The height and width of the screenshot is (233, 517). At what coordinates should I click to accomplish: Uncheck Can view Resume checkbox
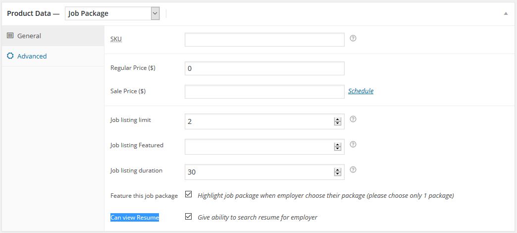[188, 217]
